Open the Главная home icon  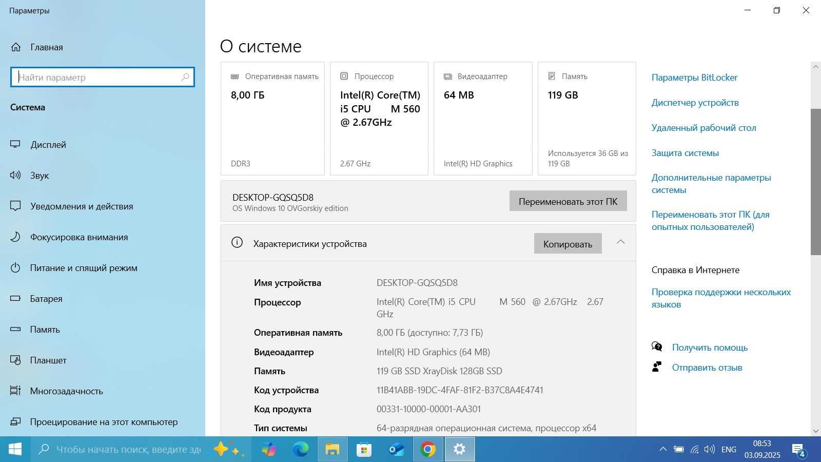(16, 47)
